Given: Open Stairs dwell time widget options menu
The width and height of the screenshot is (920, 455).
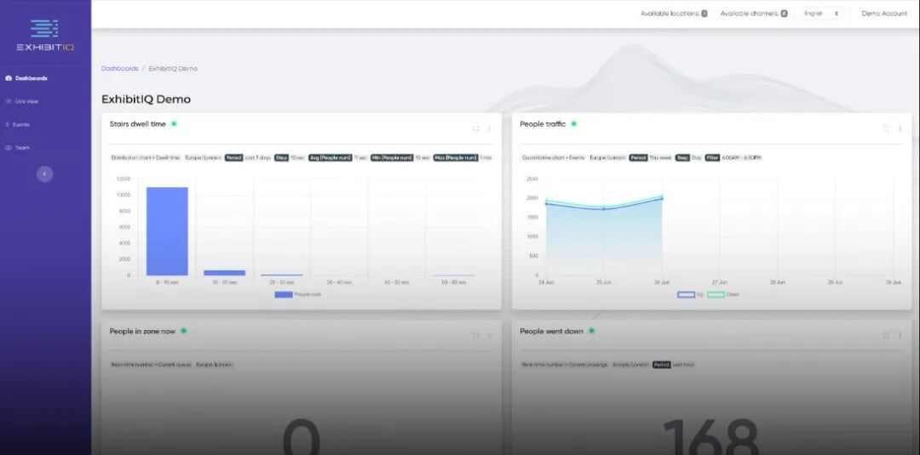Looking at the screenshot, I should pyautogui.click(x=489, y=128).
